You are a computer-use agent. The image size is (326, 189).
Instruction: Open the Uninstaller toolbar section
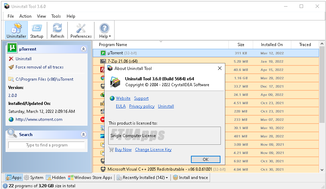point(16,30)
